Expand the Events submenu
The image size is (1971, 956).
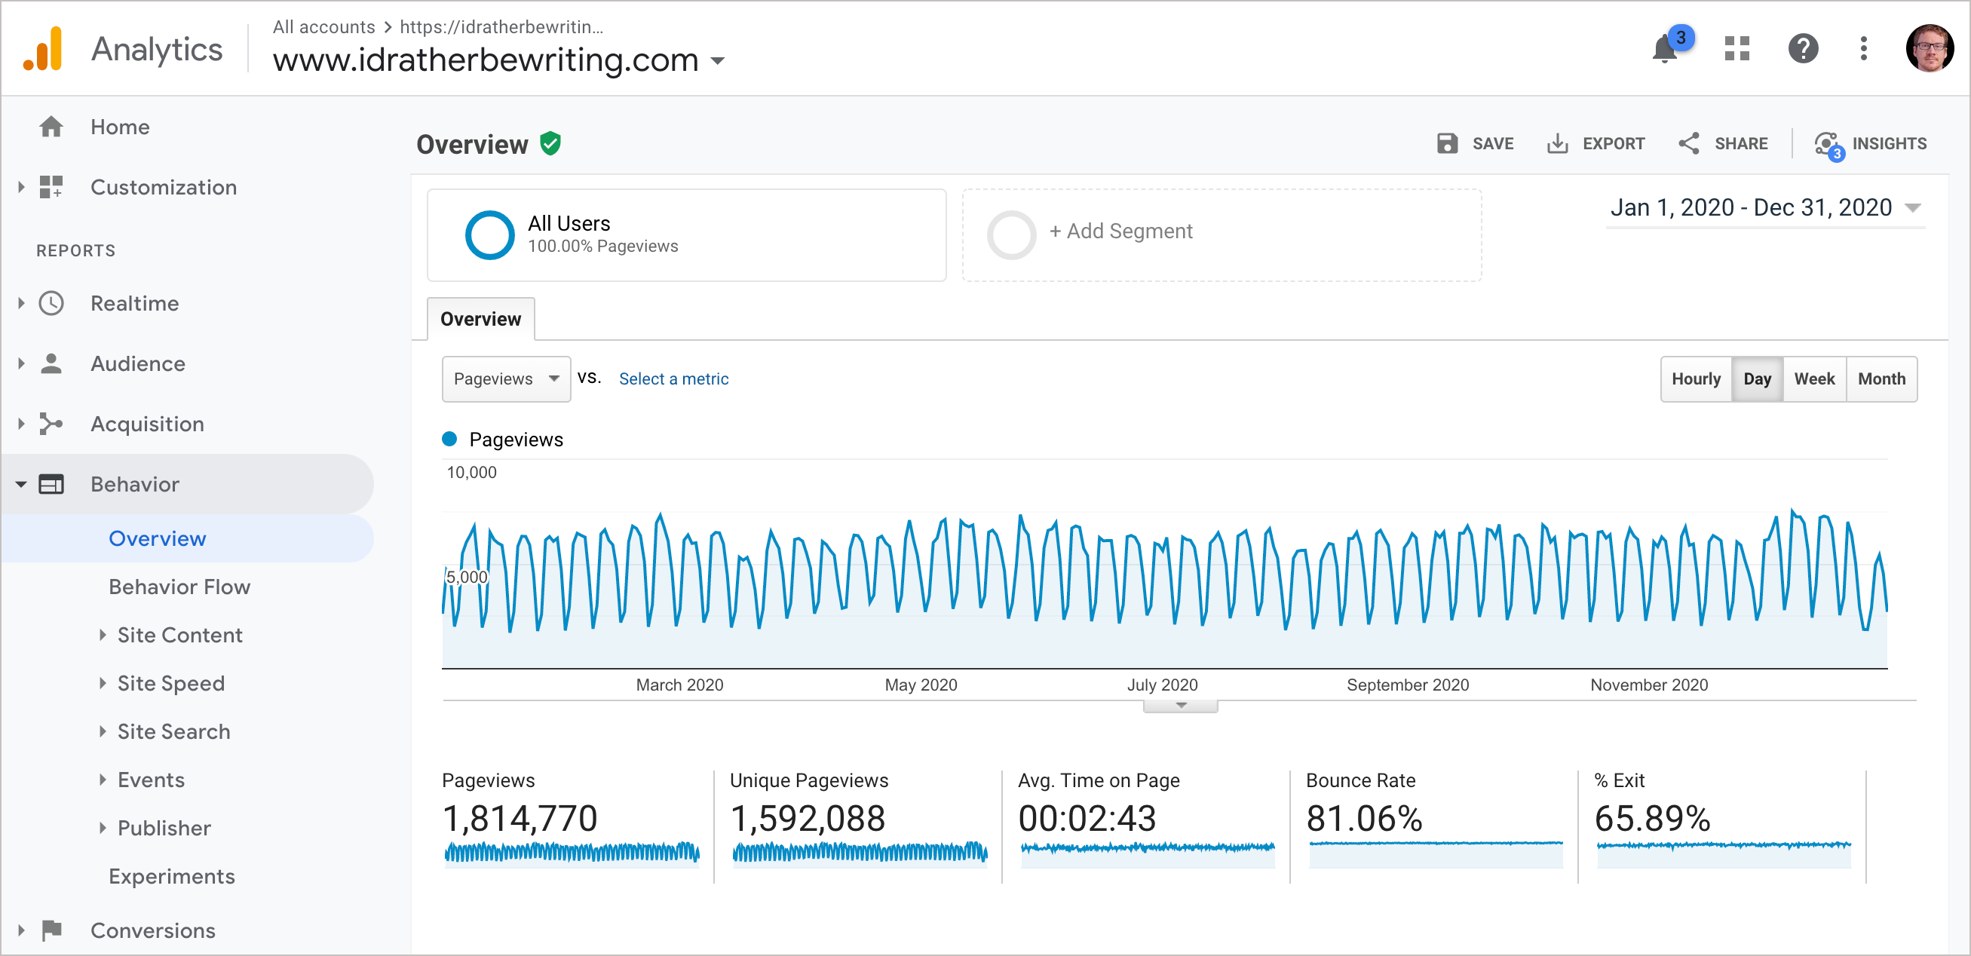(x=103, y=780)
